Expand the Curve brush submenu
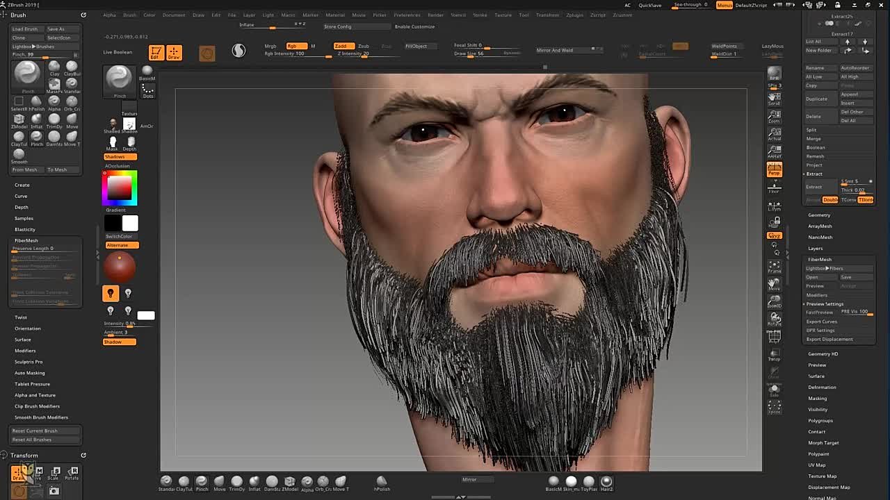This screenshot has height=500, width=890. click(21, 196)
